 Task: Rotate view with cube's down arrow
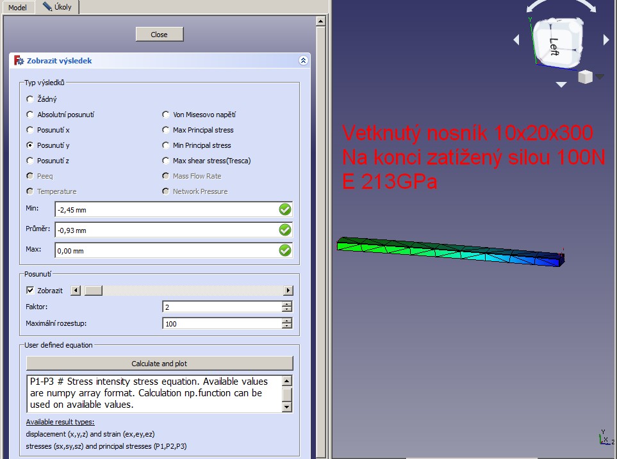point(561,85)
